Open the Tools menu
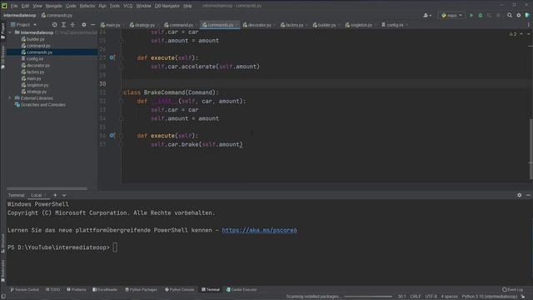This screenshot has width=533, height=300. [x=115, y=6]
